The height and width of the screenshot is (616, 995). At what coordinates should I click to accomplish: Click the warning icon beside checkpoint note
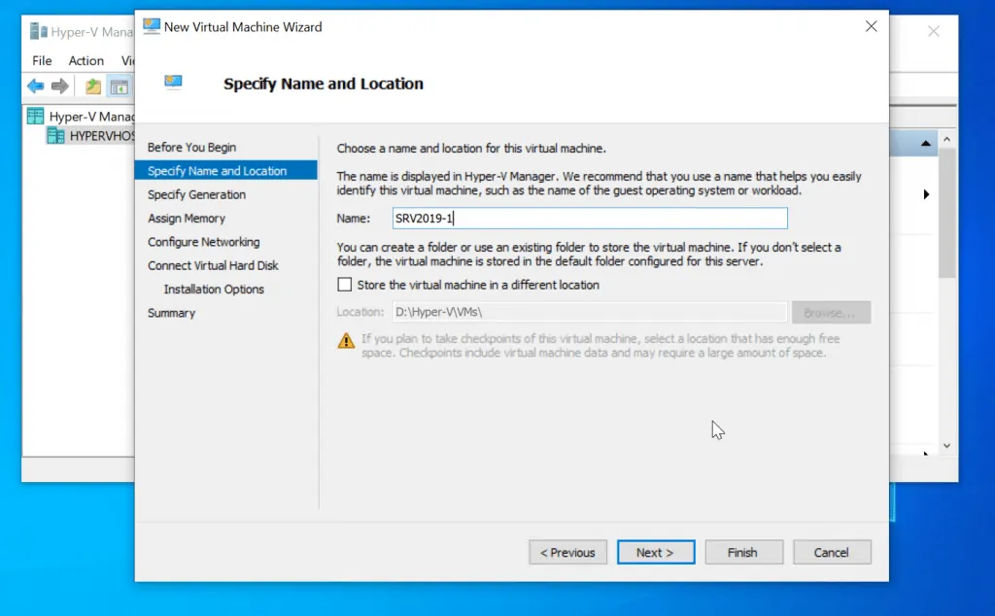346,341
